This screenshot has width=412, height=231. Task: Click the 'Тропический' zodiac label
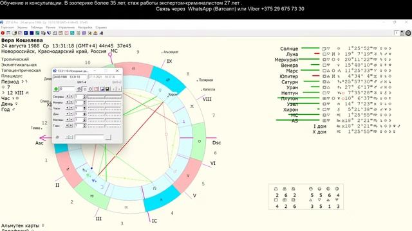(x=15, y=59)
